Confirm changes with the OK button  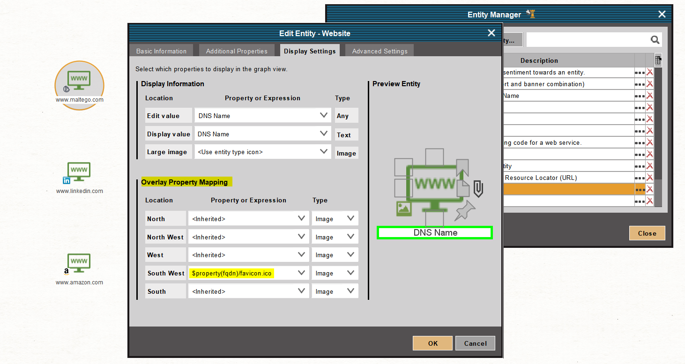432,343
